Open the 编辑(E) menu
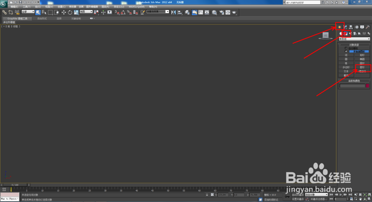This screenshot has width=372, height=202. [14, 7]
